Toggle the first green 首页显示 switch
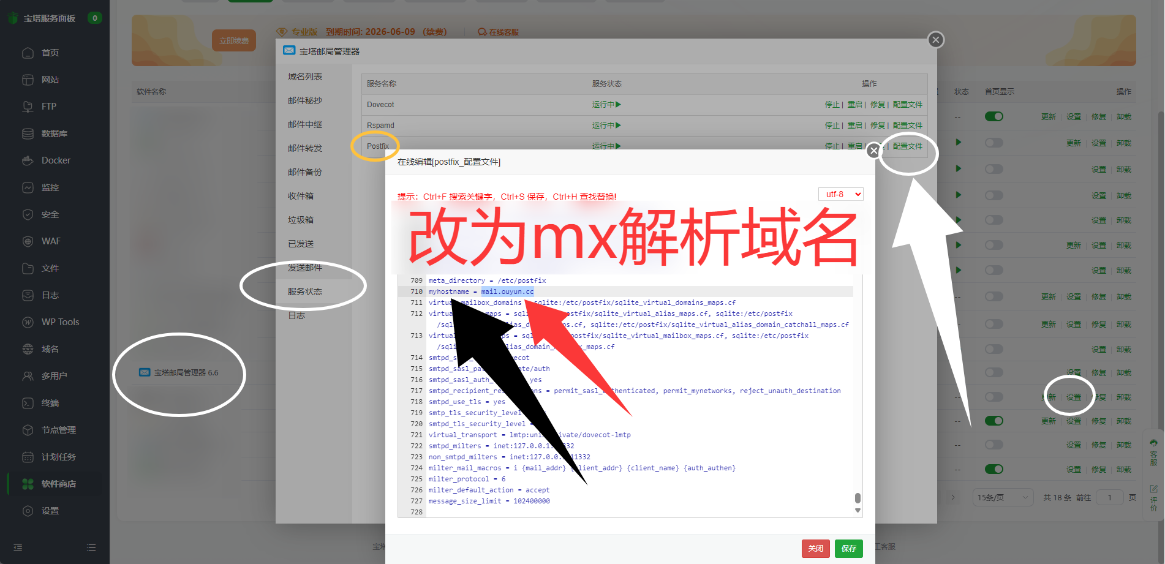 tap(993, 116)
